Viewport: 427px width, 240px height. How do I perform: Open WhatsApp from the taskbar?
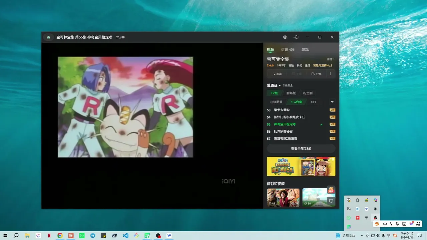[82, 235]
